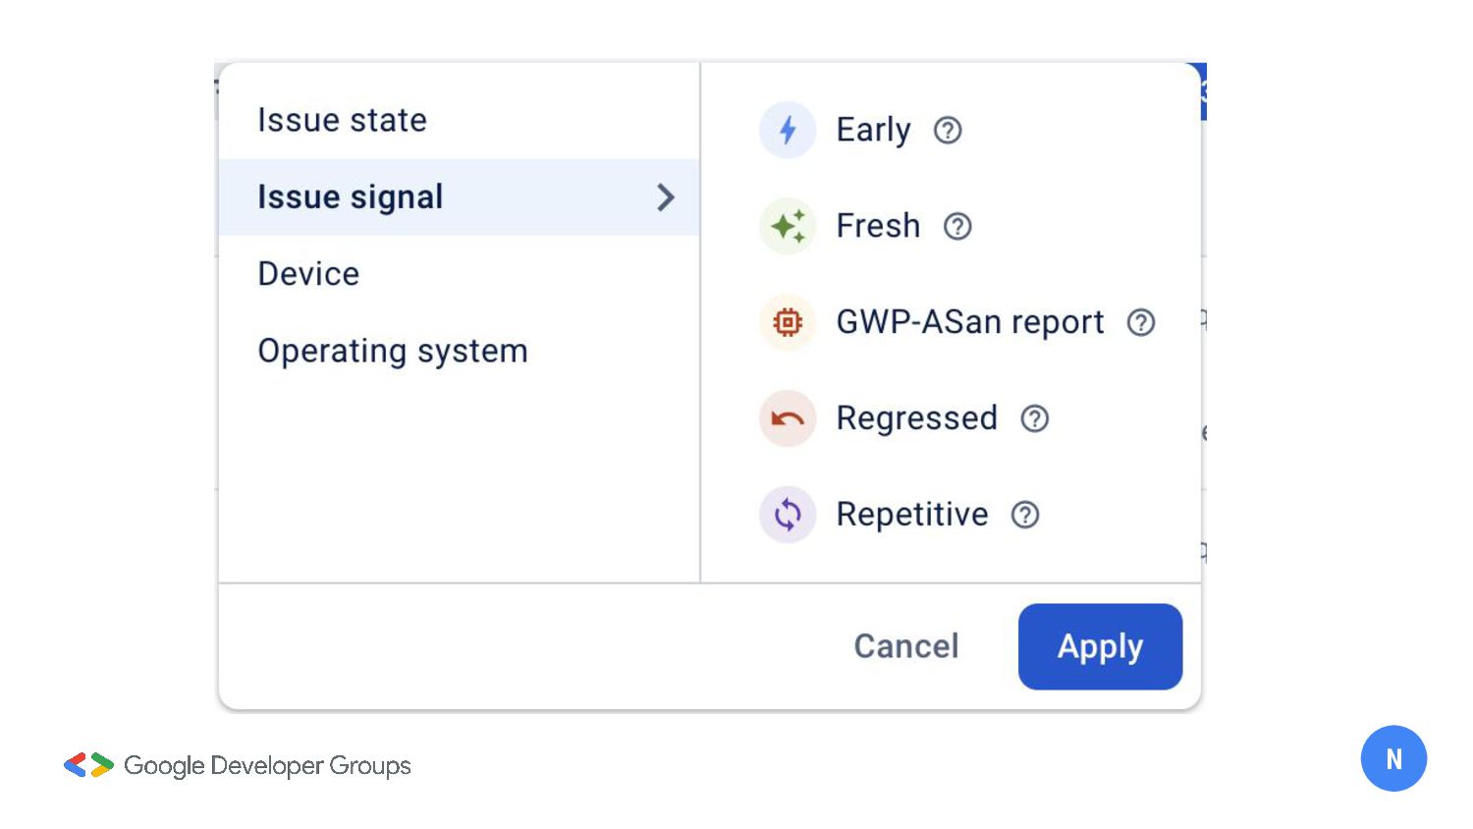Image resolution: width=1473 pixels, height=829 pixels.
Task: Select the Regressed signal option label
Action: pos(916,418)
